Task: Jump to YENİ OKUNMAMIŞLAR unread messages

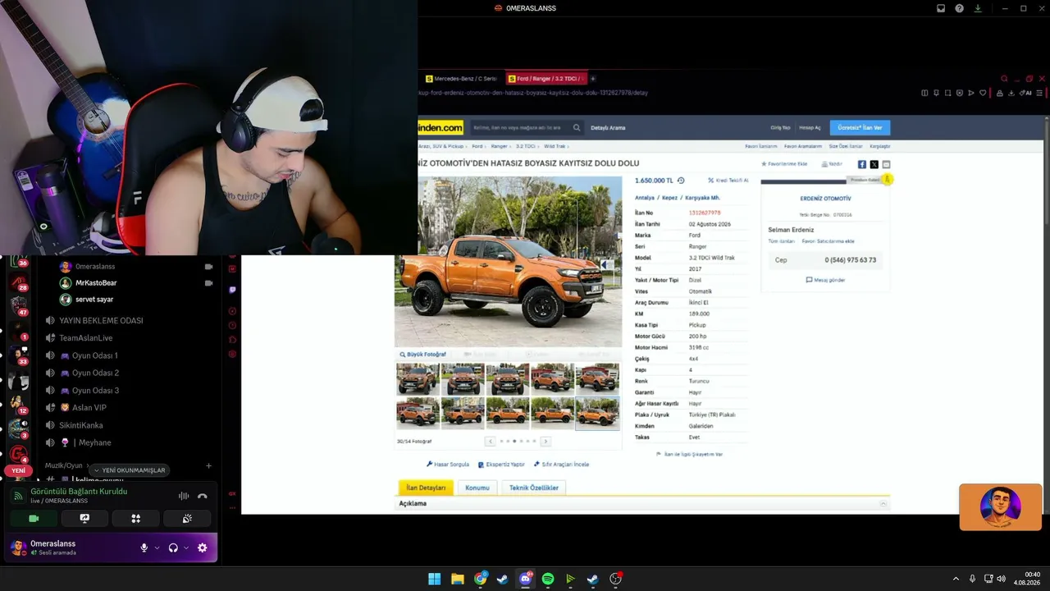Action: [130, 470]
